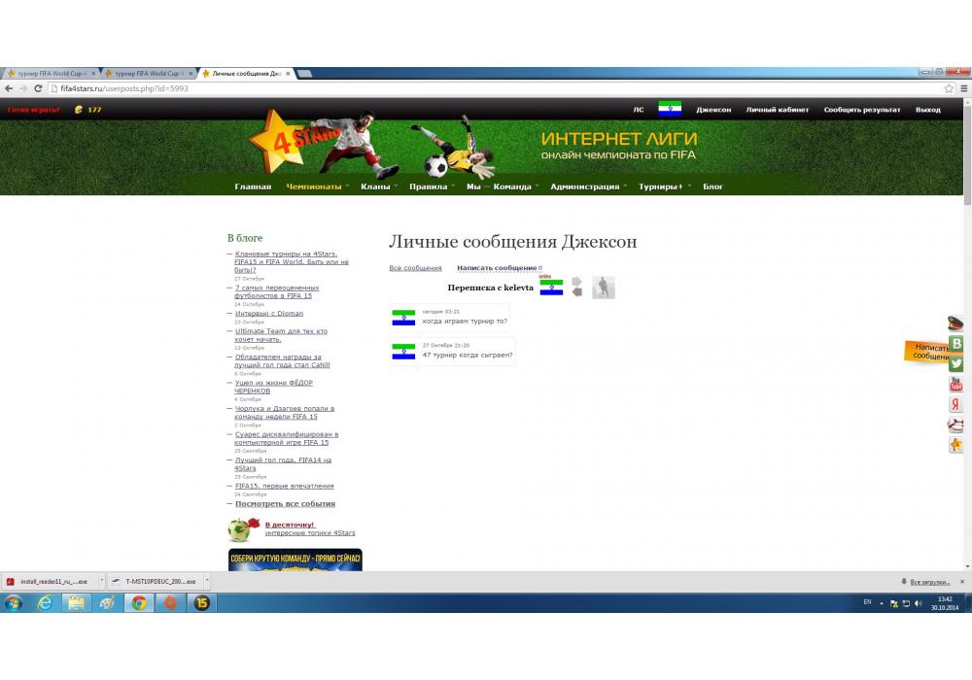Click the flag icon in the top bar

coord(670,109)
